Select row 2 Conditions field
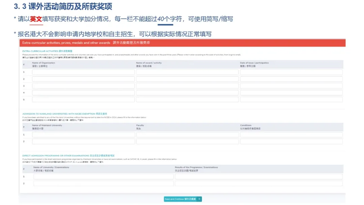364x205 pixels. click(291, 142)
